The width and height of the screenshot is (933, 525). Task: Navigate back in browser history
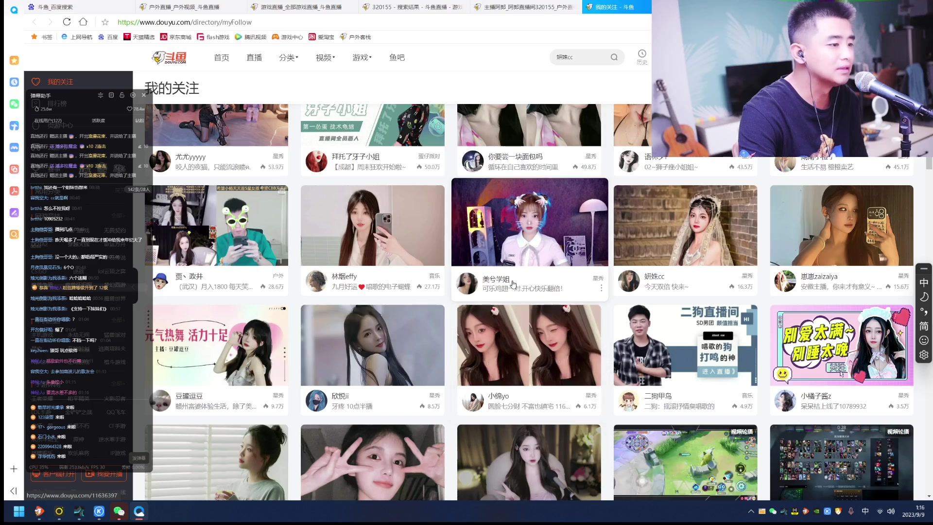point(34,22)
